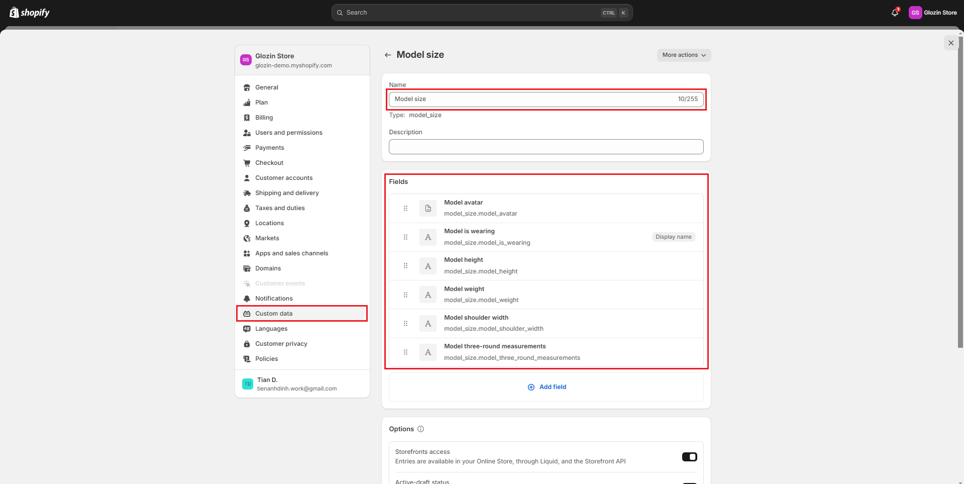Viewport: 964px width, 484px height.
Task: Click the Shopify logo
Action: pos(30,13)
